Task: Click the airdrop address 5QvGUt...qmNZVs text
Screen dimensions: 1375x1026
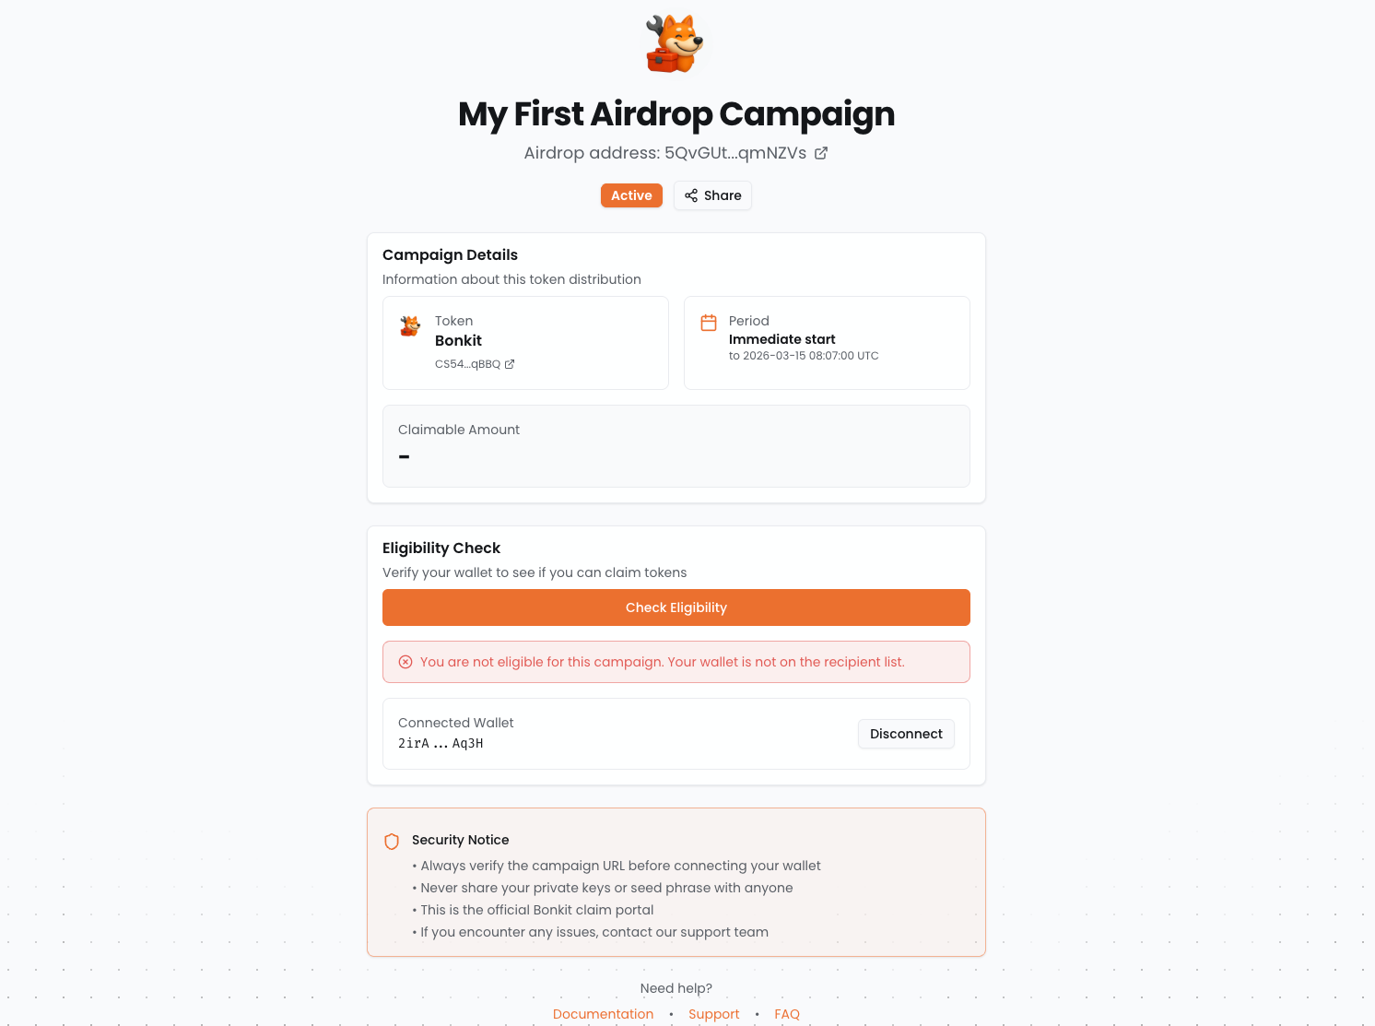Action: [735, 153]
